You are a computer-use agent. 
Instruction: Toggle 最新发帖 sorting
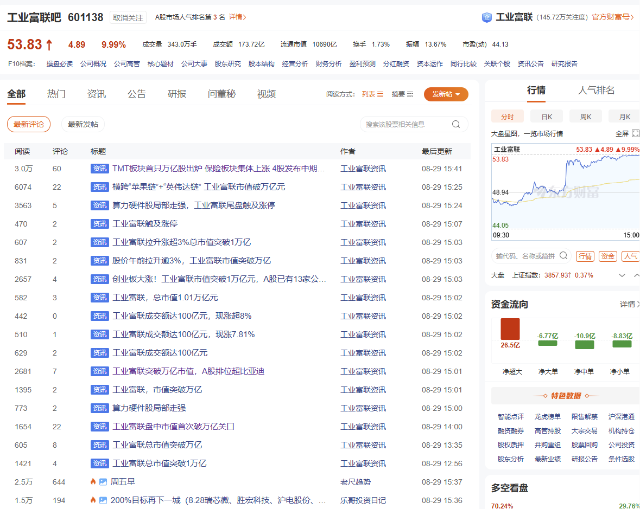click(83, 124)
